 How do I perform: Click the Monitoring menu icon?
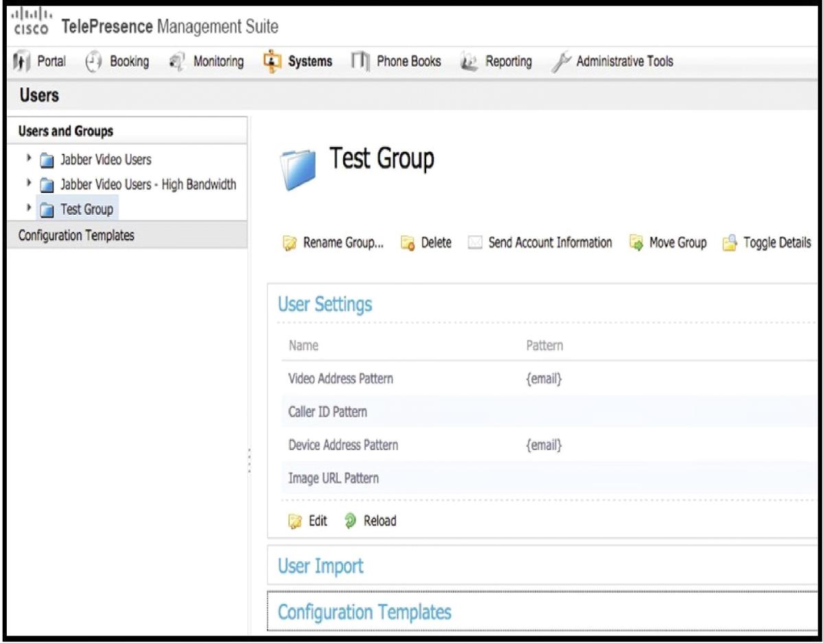176,61
